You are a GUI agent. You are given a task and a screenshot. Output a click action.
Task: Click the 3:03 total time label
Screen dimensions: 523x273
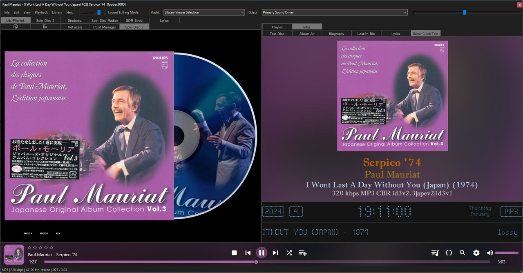coord(501,262)
